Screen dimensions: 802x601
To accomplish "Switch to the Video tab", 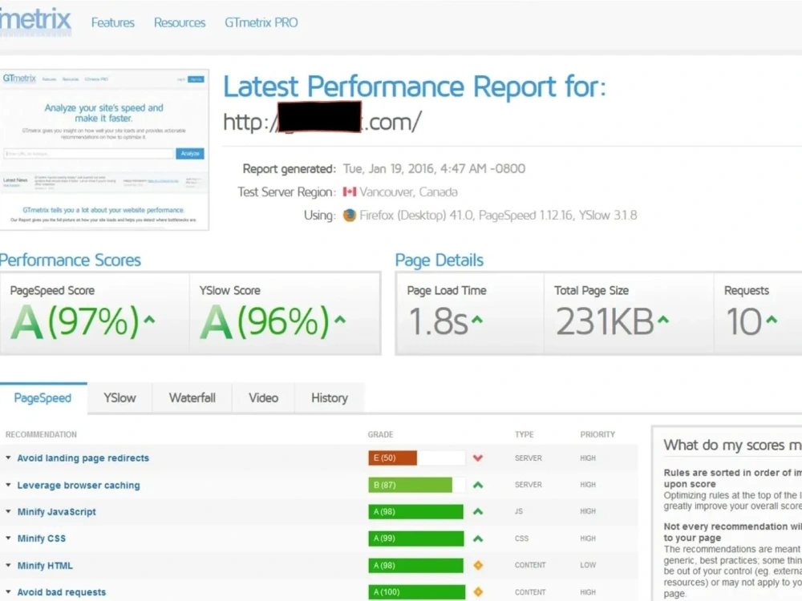I will tap(263, 398).
